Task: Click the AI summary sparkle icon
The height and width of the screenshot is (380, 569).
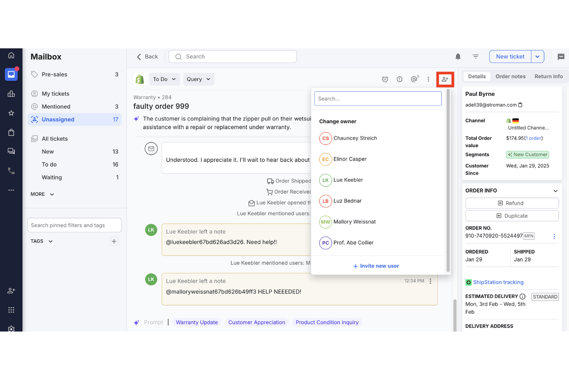Action: (x=136, y=119)
